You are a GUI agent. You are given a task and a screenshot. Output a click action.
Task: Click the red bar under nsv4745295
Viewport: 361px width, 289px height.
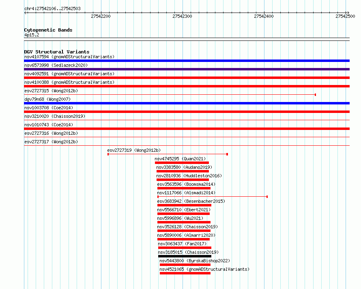(x=182, y=163)
